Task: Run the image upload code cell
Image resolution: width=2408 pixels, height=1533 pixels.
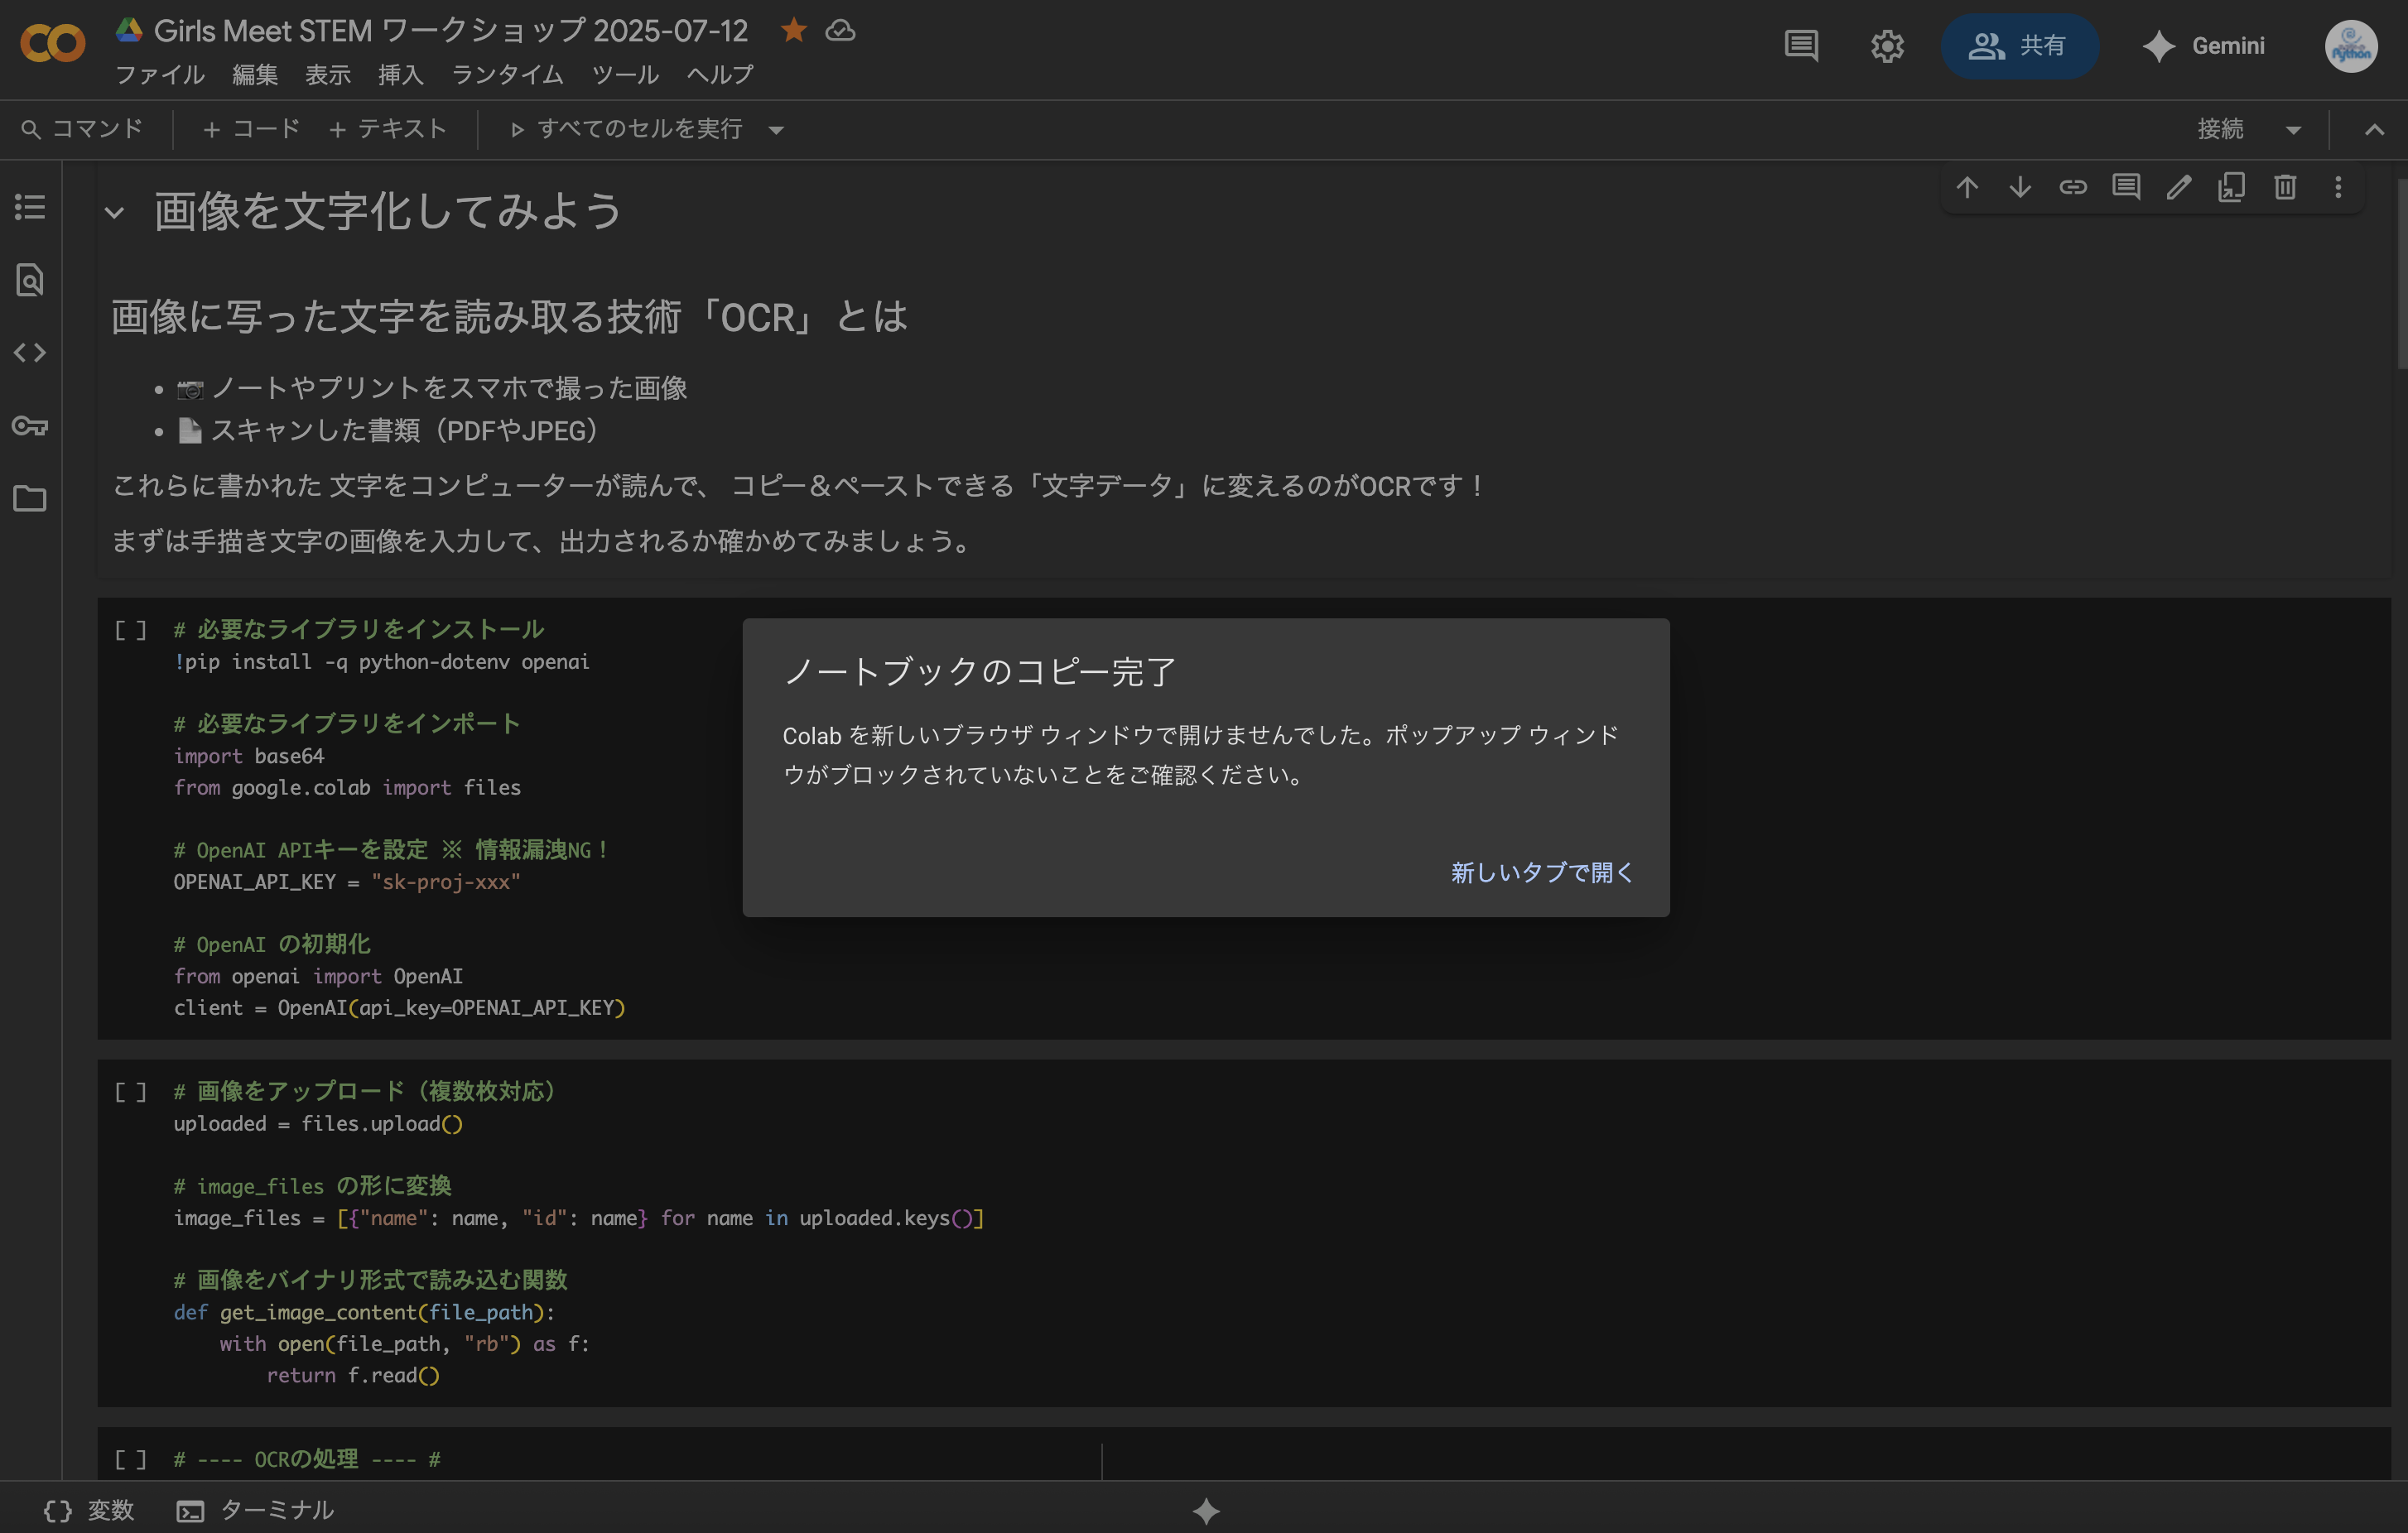Action: click(130, 1091)
